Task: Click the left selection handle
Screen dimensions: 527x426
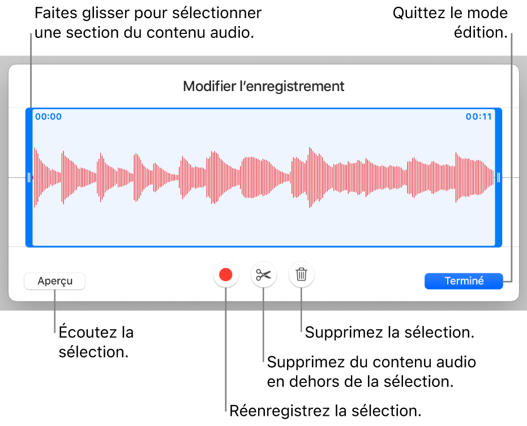Action: [x=29, y=178]
